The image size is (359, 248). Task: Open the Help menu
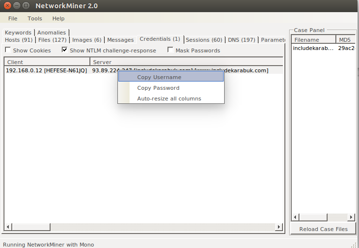pos(58,18)
